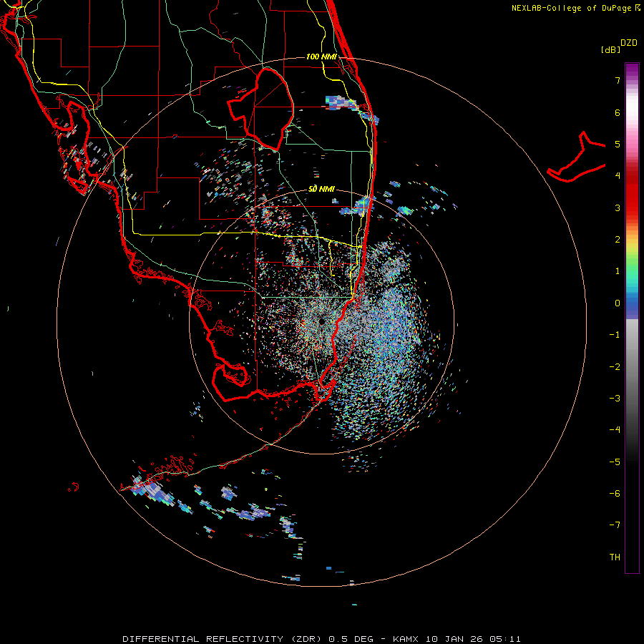This screenshot has width=644, height=644.
Task: Click the '-4' value on color scale
Action: click(x=615, y=430)
